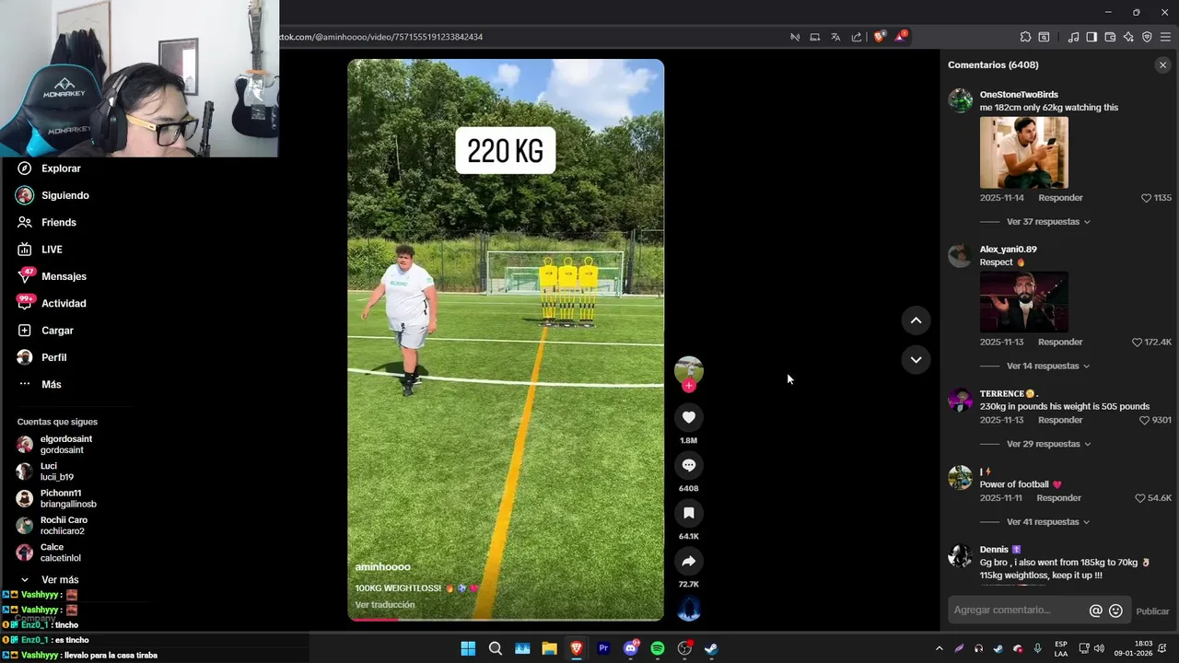
Task: Seek on the video progress bar
Action: tap(506, 619)
